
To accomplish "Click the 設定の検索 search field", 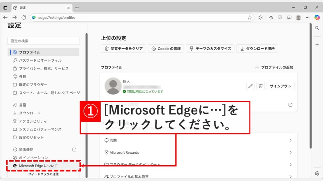I will click(x=43, y=41).
